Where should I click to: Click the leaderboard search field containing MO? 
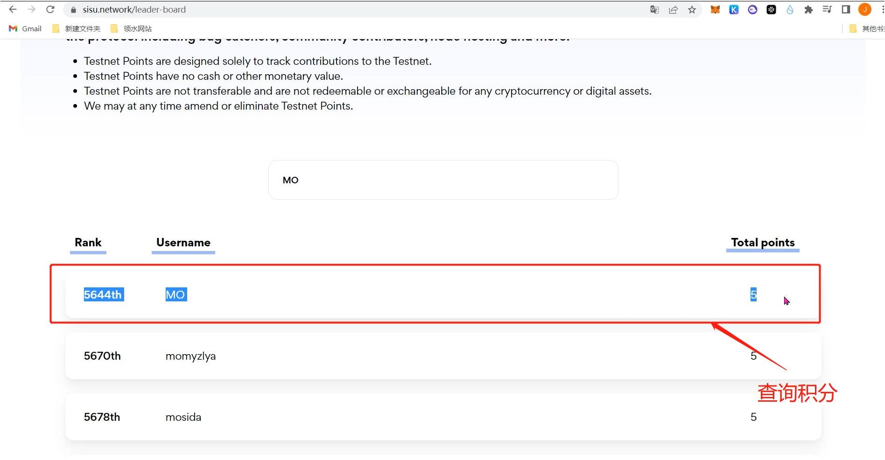pos(443,180)
